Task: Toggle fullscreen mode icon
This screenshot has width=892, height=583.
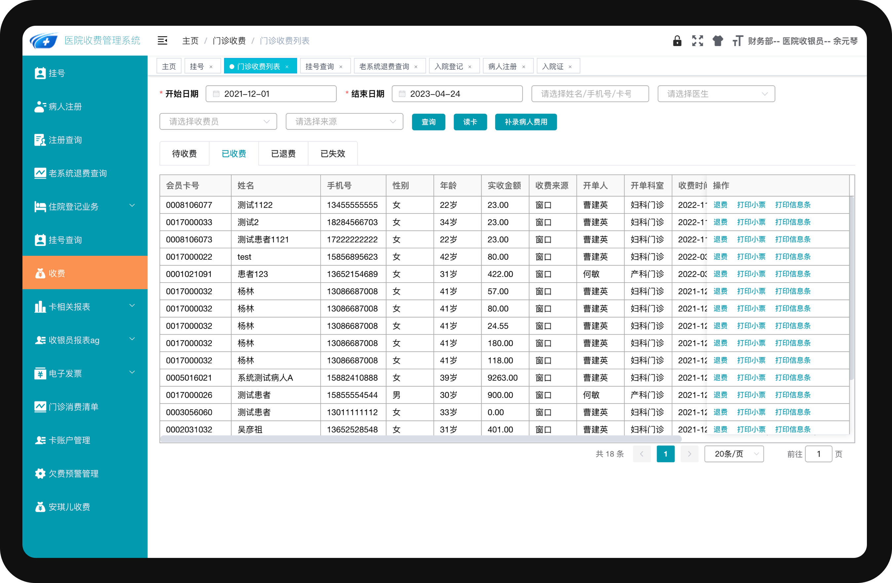Action: point(697,41)
